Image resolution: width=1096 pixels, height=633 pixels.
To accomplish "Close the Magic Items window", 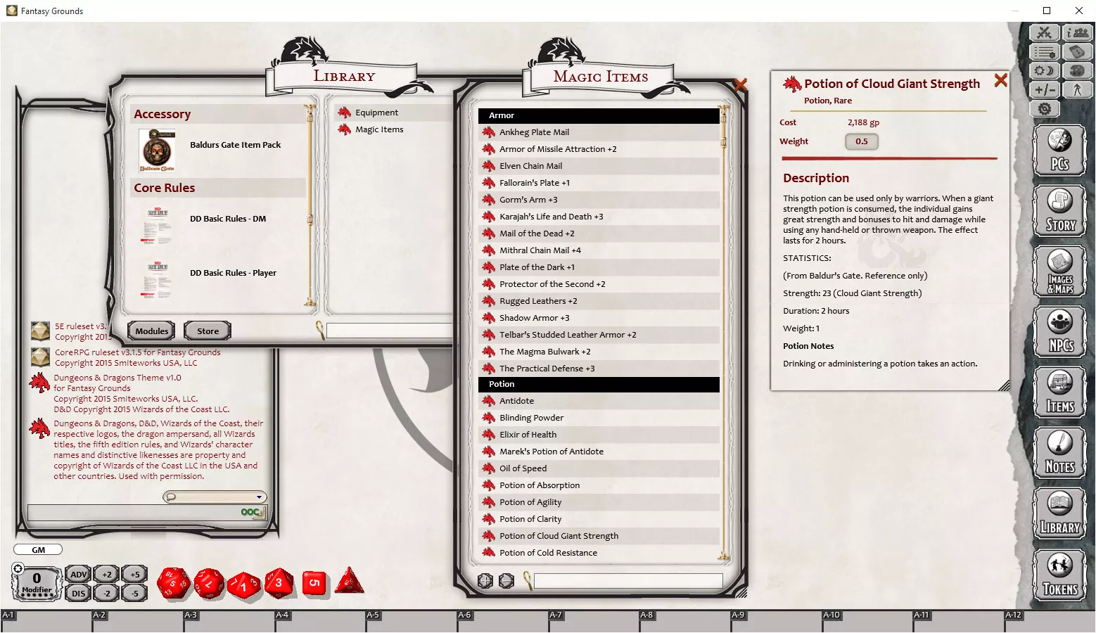I will click(x=740, y=85).
